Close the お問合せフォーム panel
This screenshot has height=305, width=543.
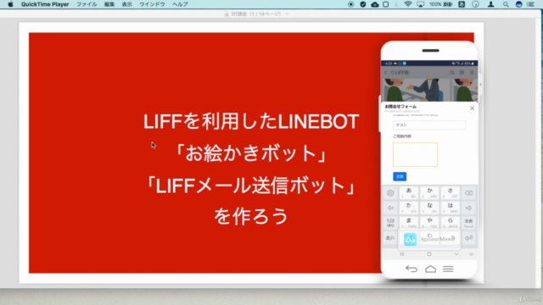[472, 108]
